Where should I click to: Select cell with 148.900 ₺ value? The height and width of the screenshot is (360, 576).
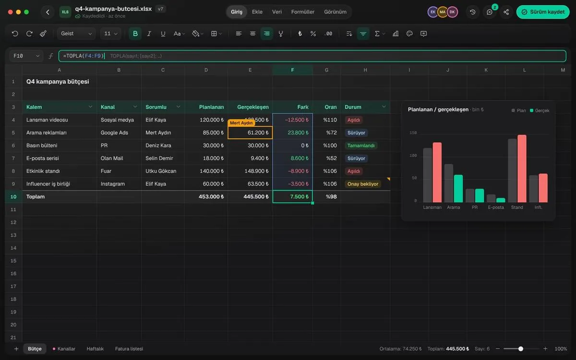[x=250, y=171]
